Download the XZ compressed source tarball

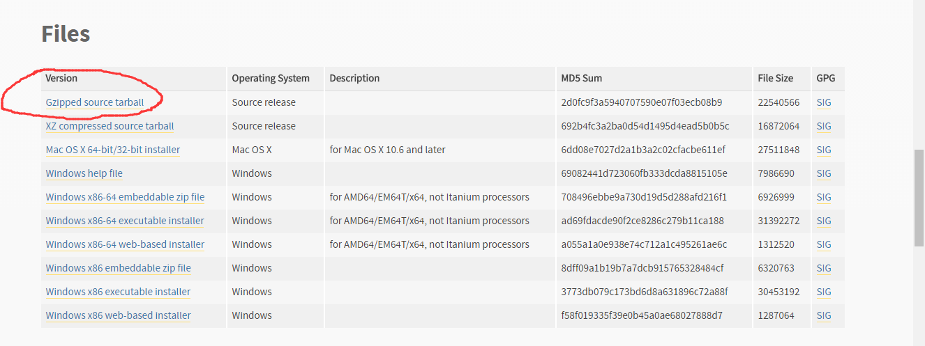[110, 126]
